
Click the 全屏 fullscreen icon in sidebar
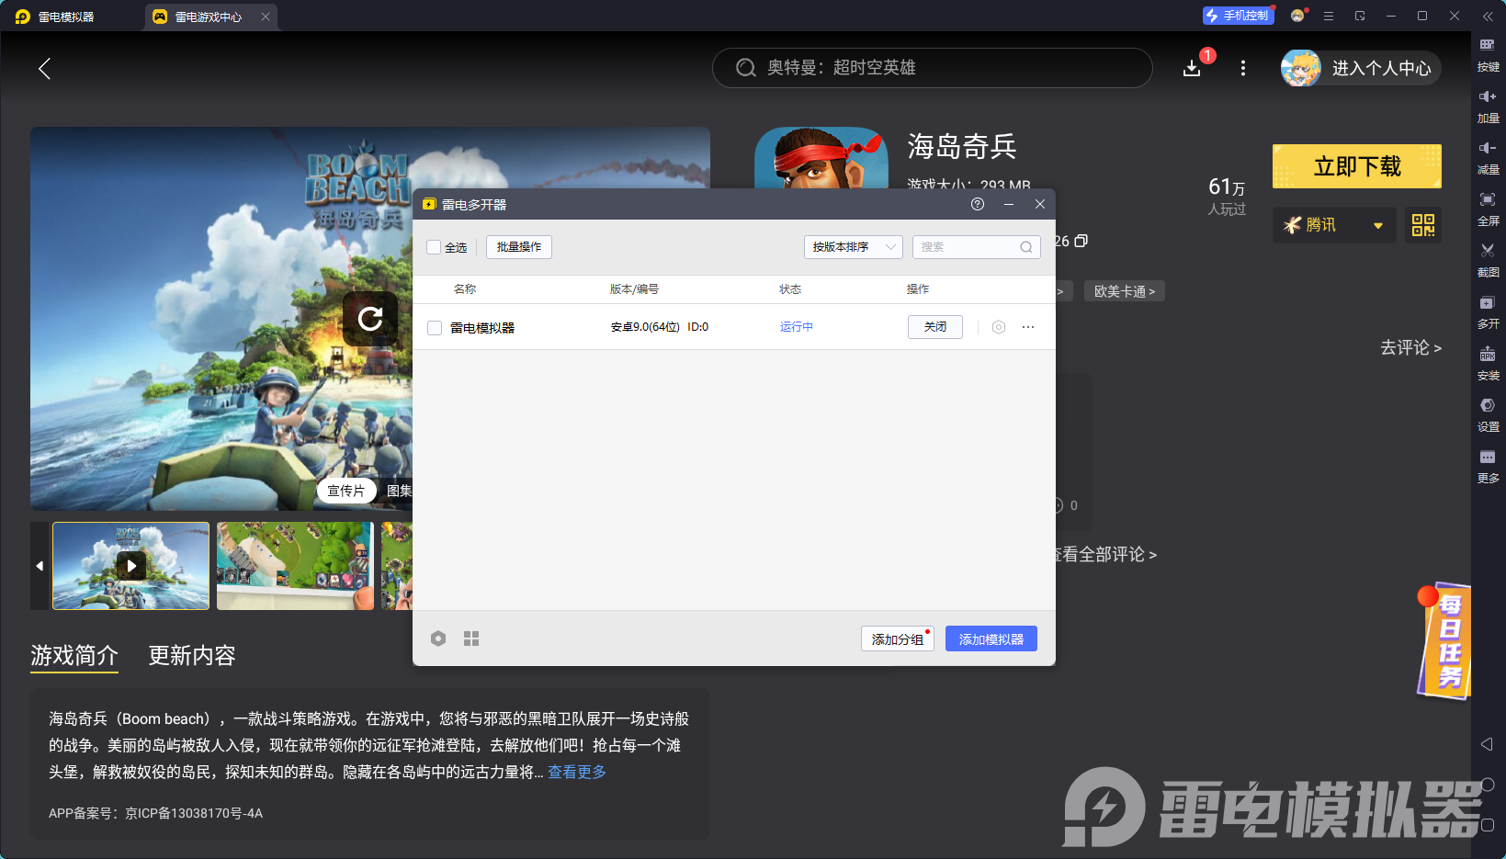click(x=1487, y=208)
